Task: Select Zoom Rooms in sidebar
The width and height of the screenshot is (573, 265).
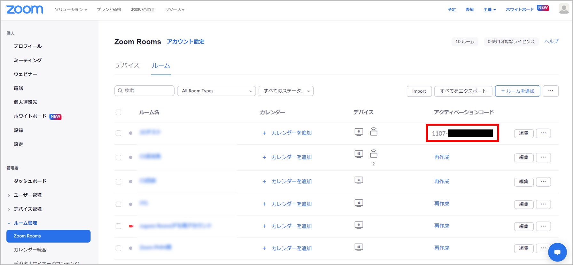Action: (x=48, y=236)
